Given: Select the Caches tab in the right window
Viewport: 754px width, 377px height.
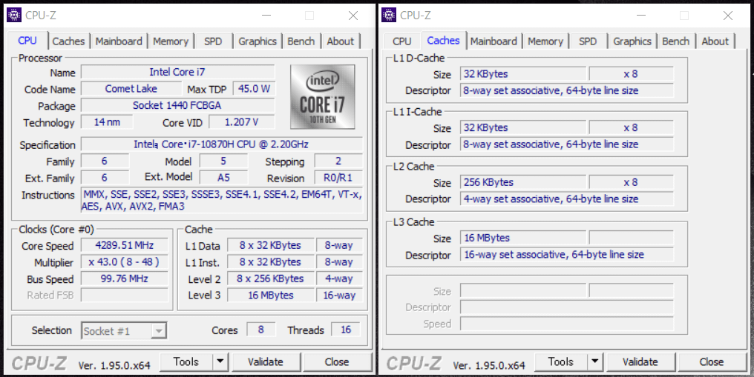Looking at the screenshot, I should (x=443, y=40).
